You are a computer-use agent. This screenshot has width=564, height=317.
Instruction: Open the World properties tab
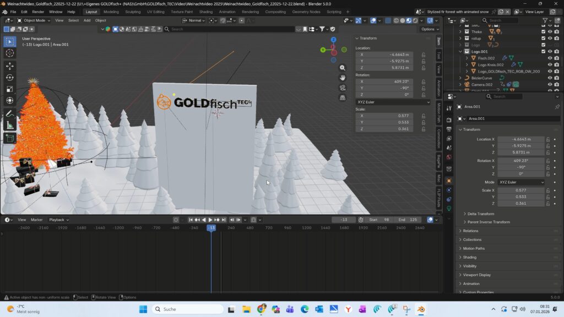(x=449, y=157)
